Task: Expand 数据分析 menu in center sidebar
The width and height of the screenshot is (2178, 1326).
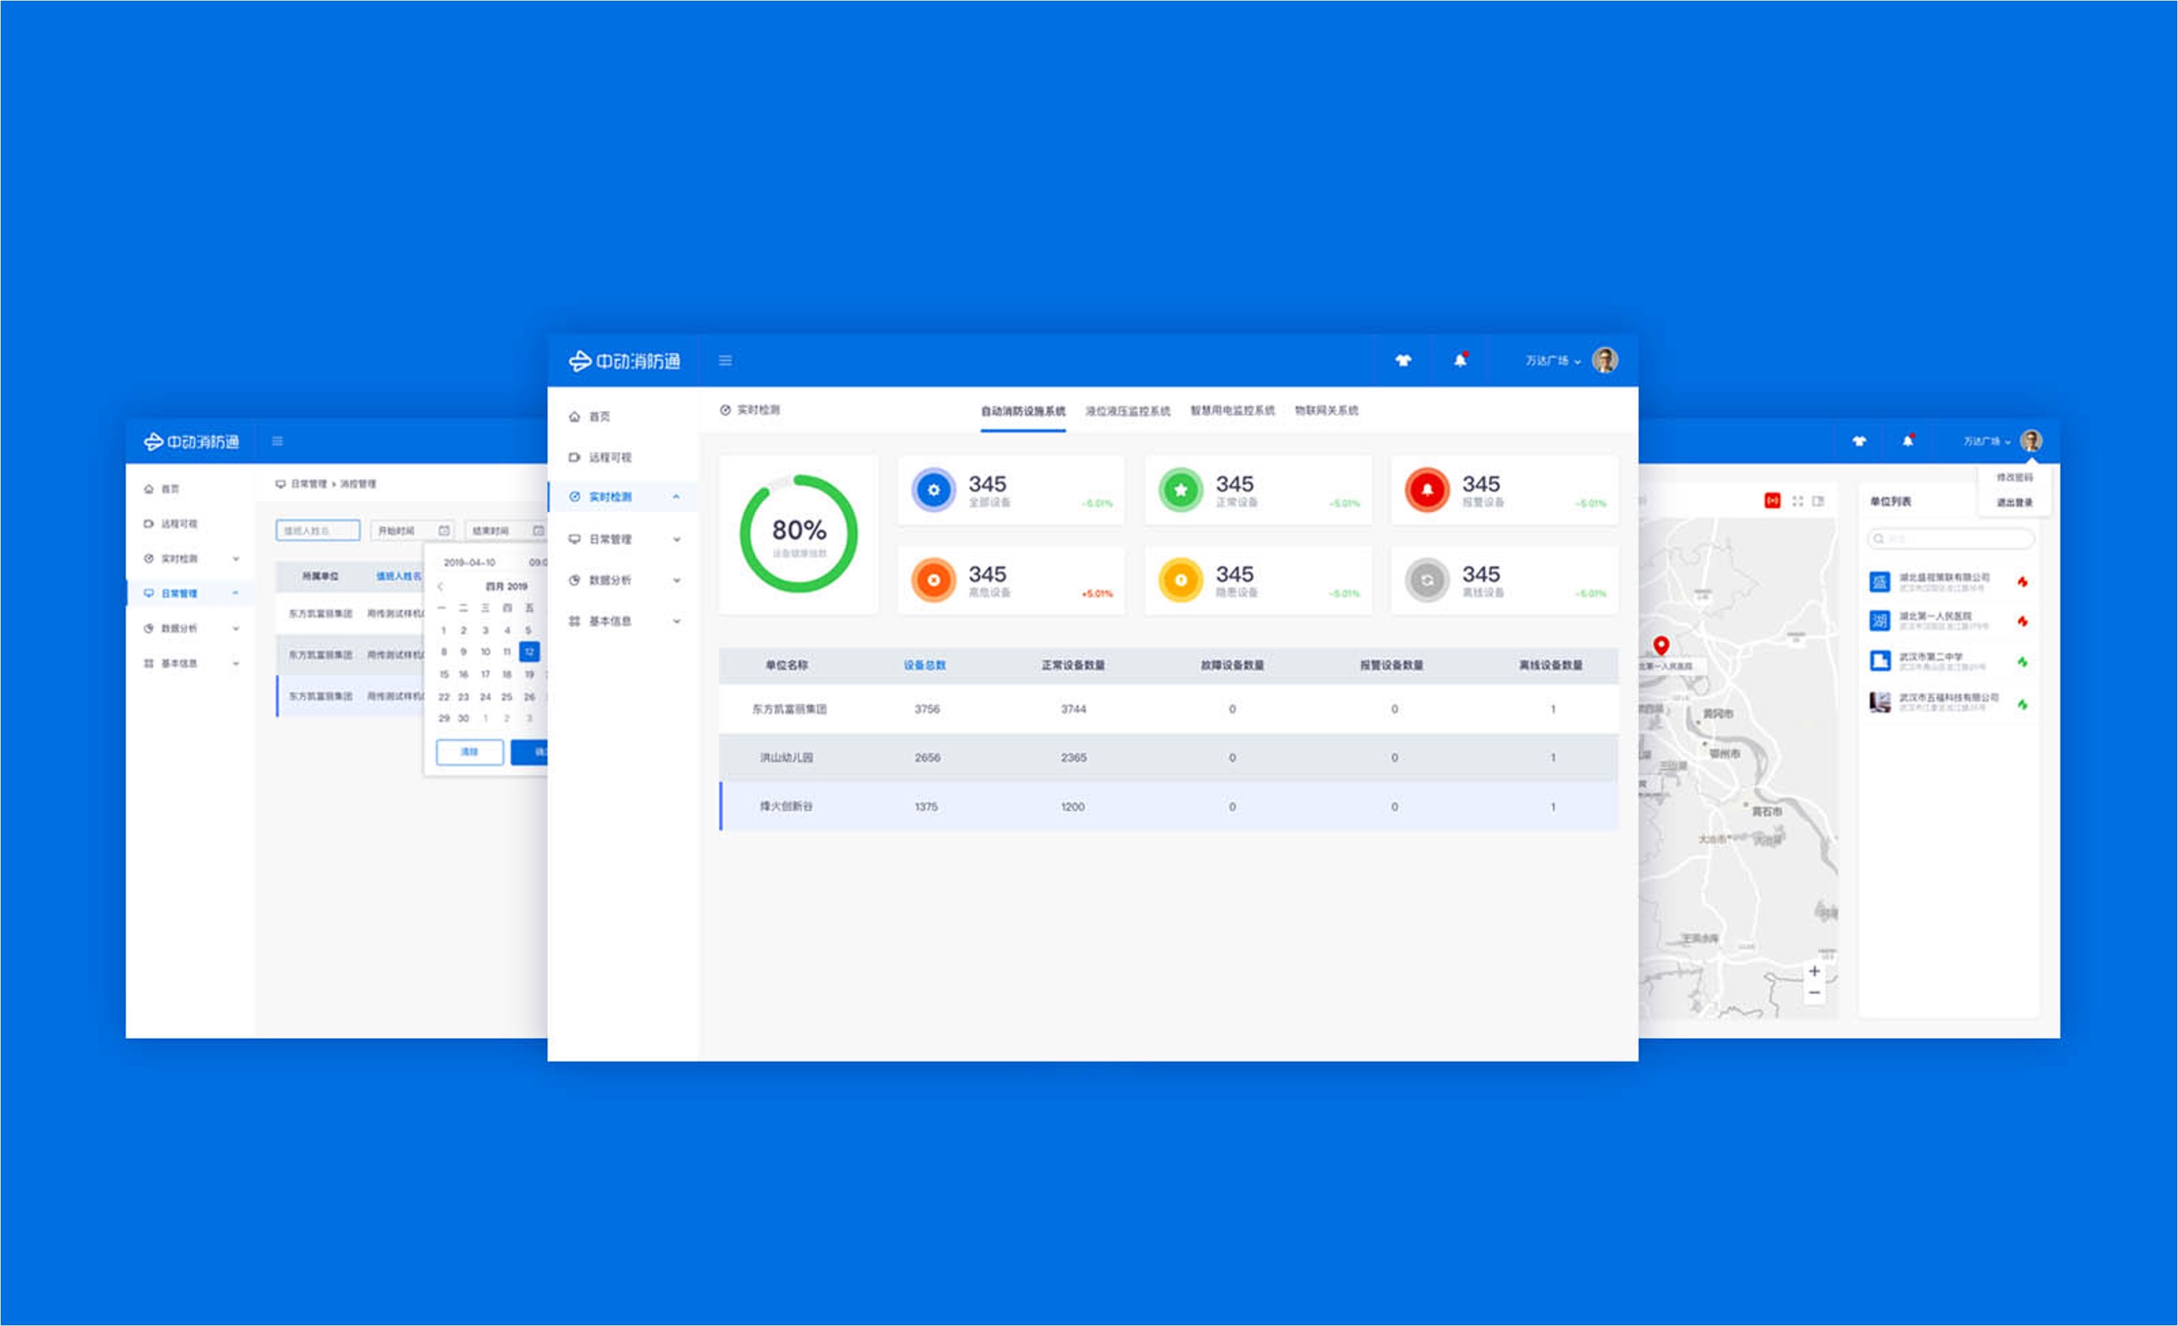Action: click(676, 581)
